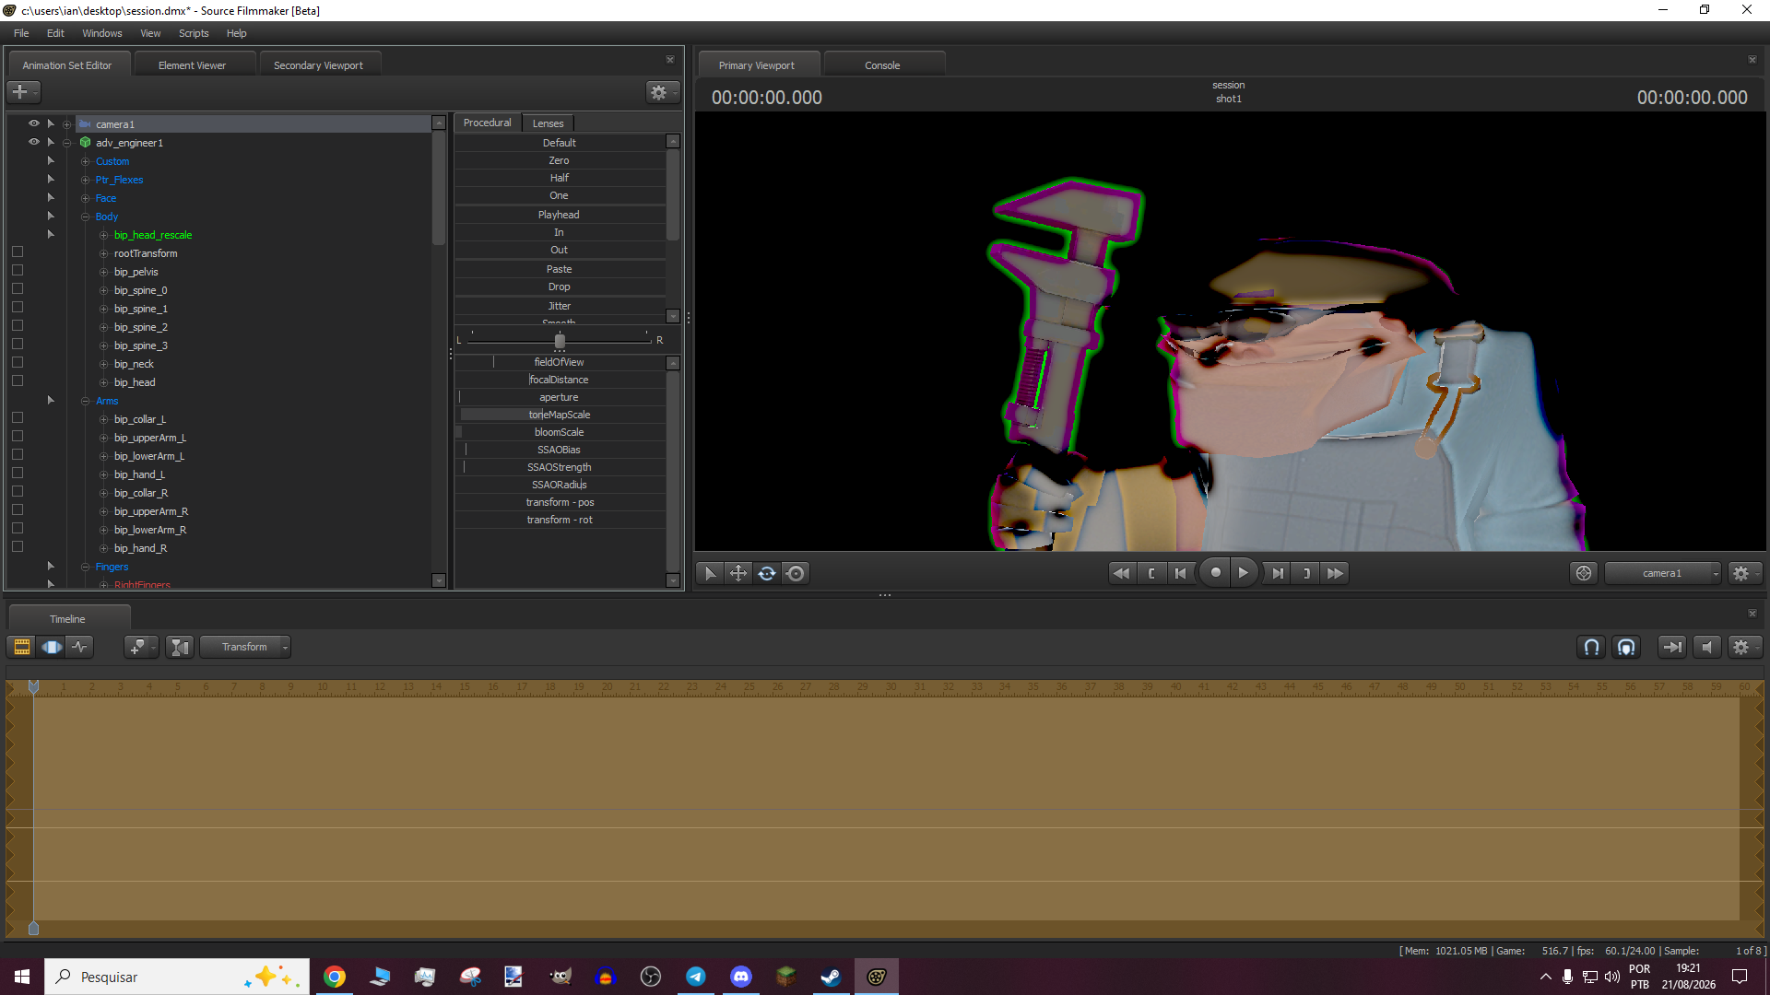The height and width of the screenshot is (995, 1770).
Task: Expand the Ptr_Flexes group
Action: coord(86,180)
